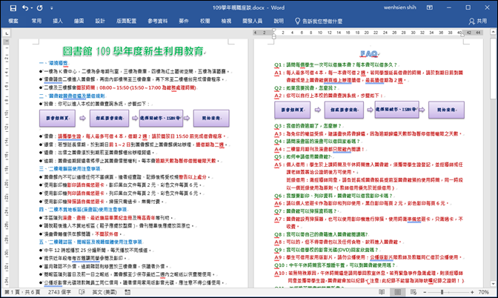Click the Q1 question line in FAQ

336,64
